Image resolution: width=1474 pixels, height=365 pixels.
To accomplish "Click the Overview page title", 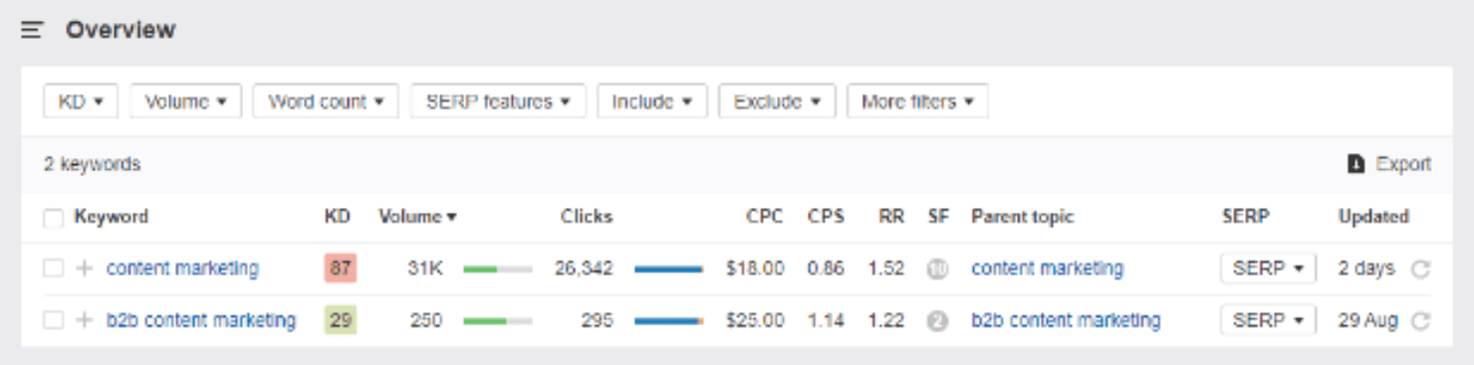I will (121, 30).
